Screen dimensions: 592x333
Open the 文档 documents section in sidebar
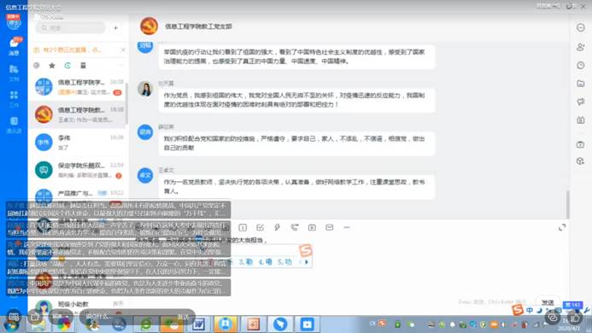pyautogui.click(x=14, y=73)
